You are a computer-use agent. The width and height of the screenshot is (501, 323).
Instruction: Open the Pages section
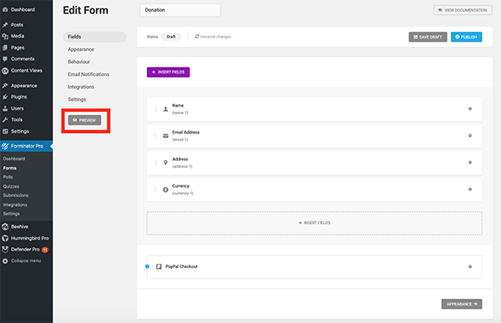(18, 48)
